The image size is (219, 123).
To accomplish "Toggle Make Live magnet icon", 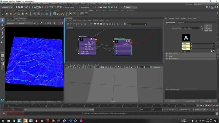I will pos(61,7).
